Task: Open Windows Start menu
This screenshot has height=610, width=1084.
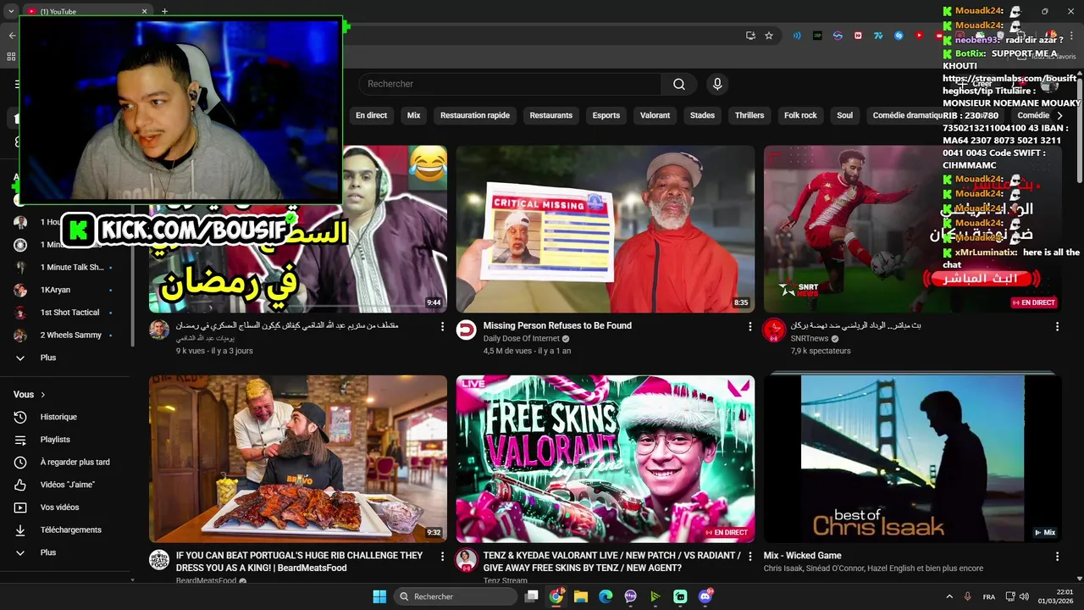Action: pos(379,596)
